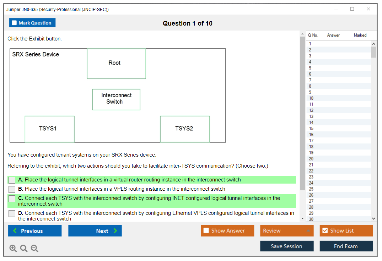
Task: Click the End Exam button
Action: click(x=346, y=246)
